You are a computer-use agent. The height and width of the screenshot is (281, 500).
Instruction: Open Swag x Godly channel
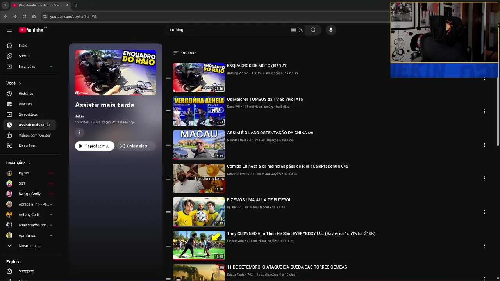(30, 194)
